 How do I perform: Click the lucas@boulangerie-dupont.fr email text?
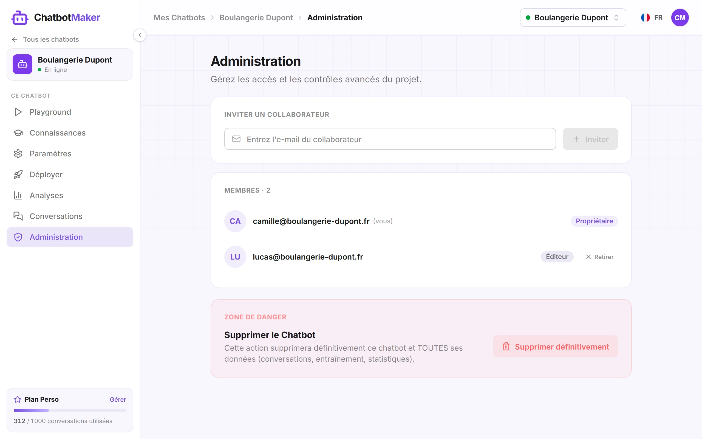pyautogui.click(x=308, y=257)
